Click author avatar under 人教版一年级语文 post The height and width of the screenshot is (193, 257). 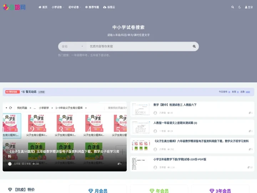pos(155,131)
